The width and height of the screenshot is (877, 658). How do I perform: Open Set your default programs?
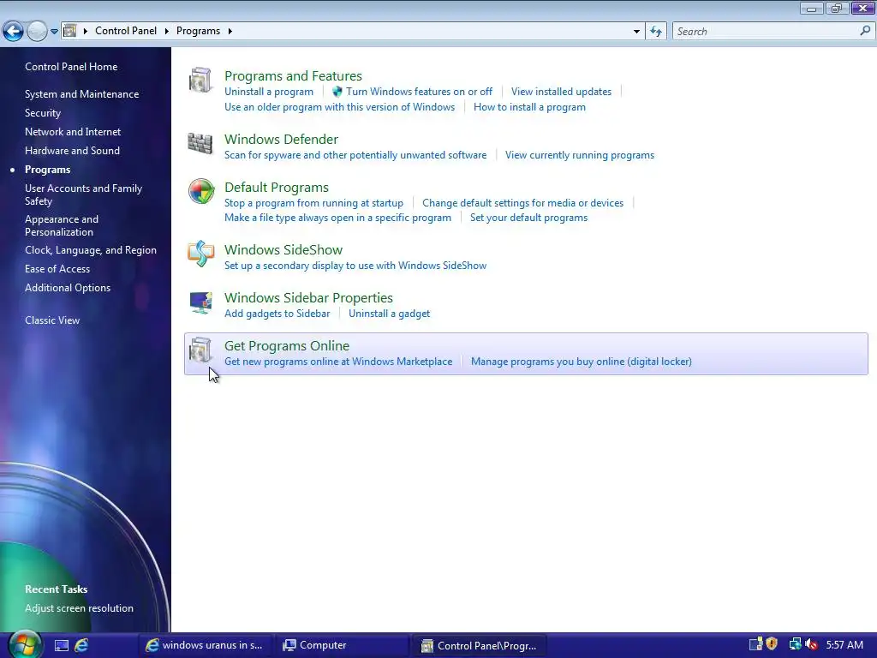(x=528, y=218)
